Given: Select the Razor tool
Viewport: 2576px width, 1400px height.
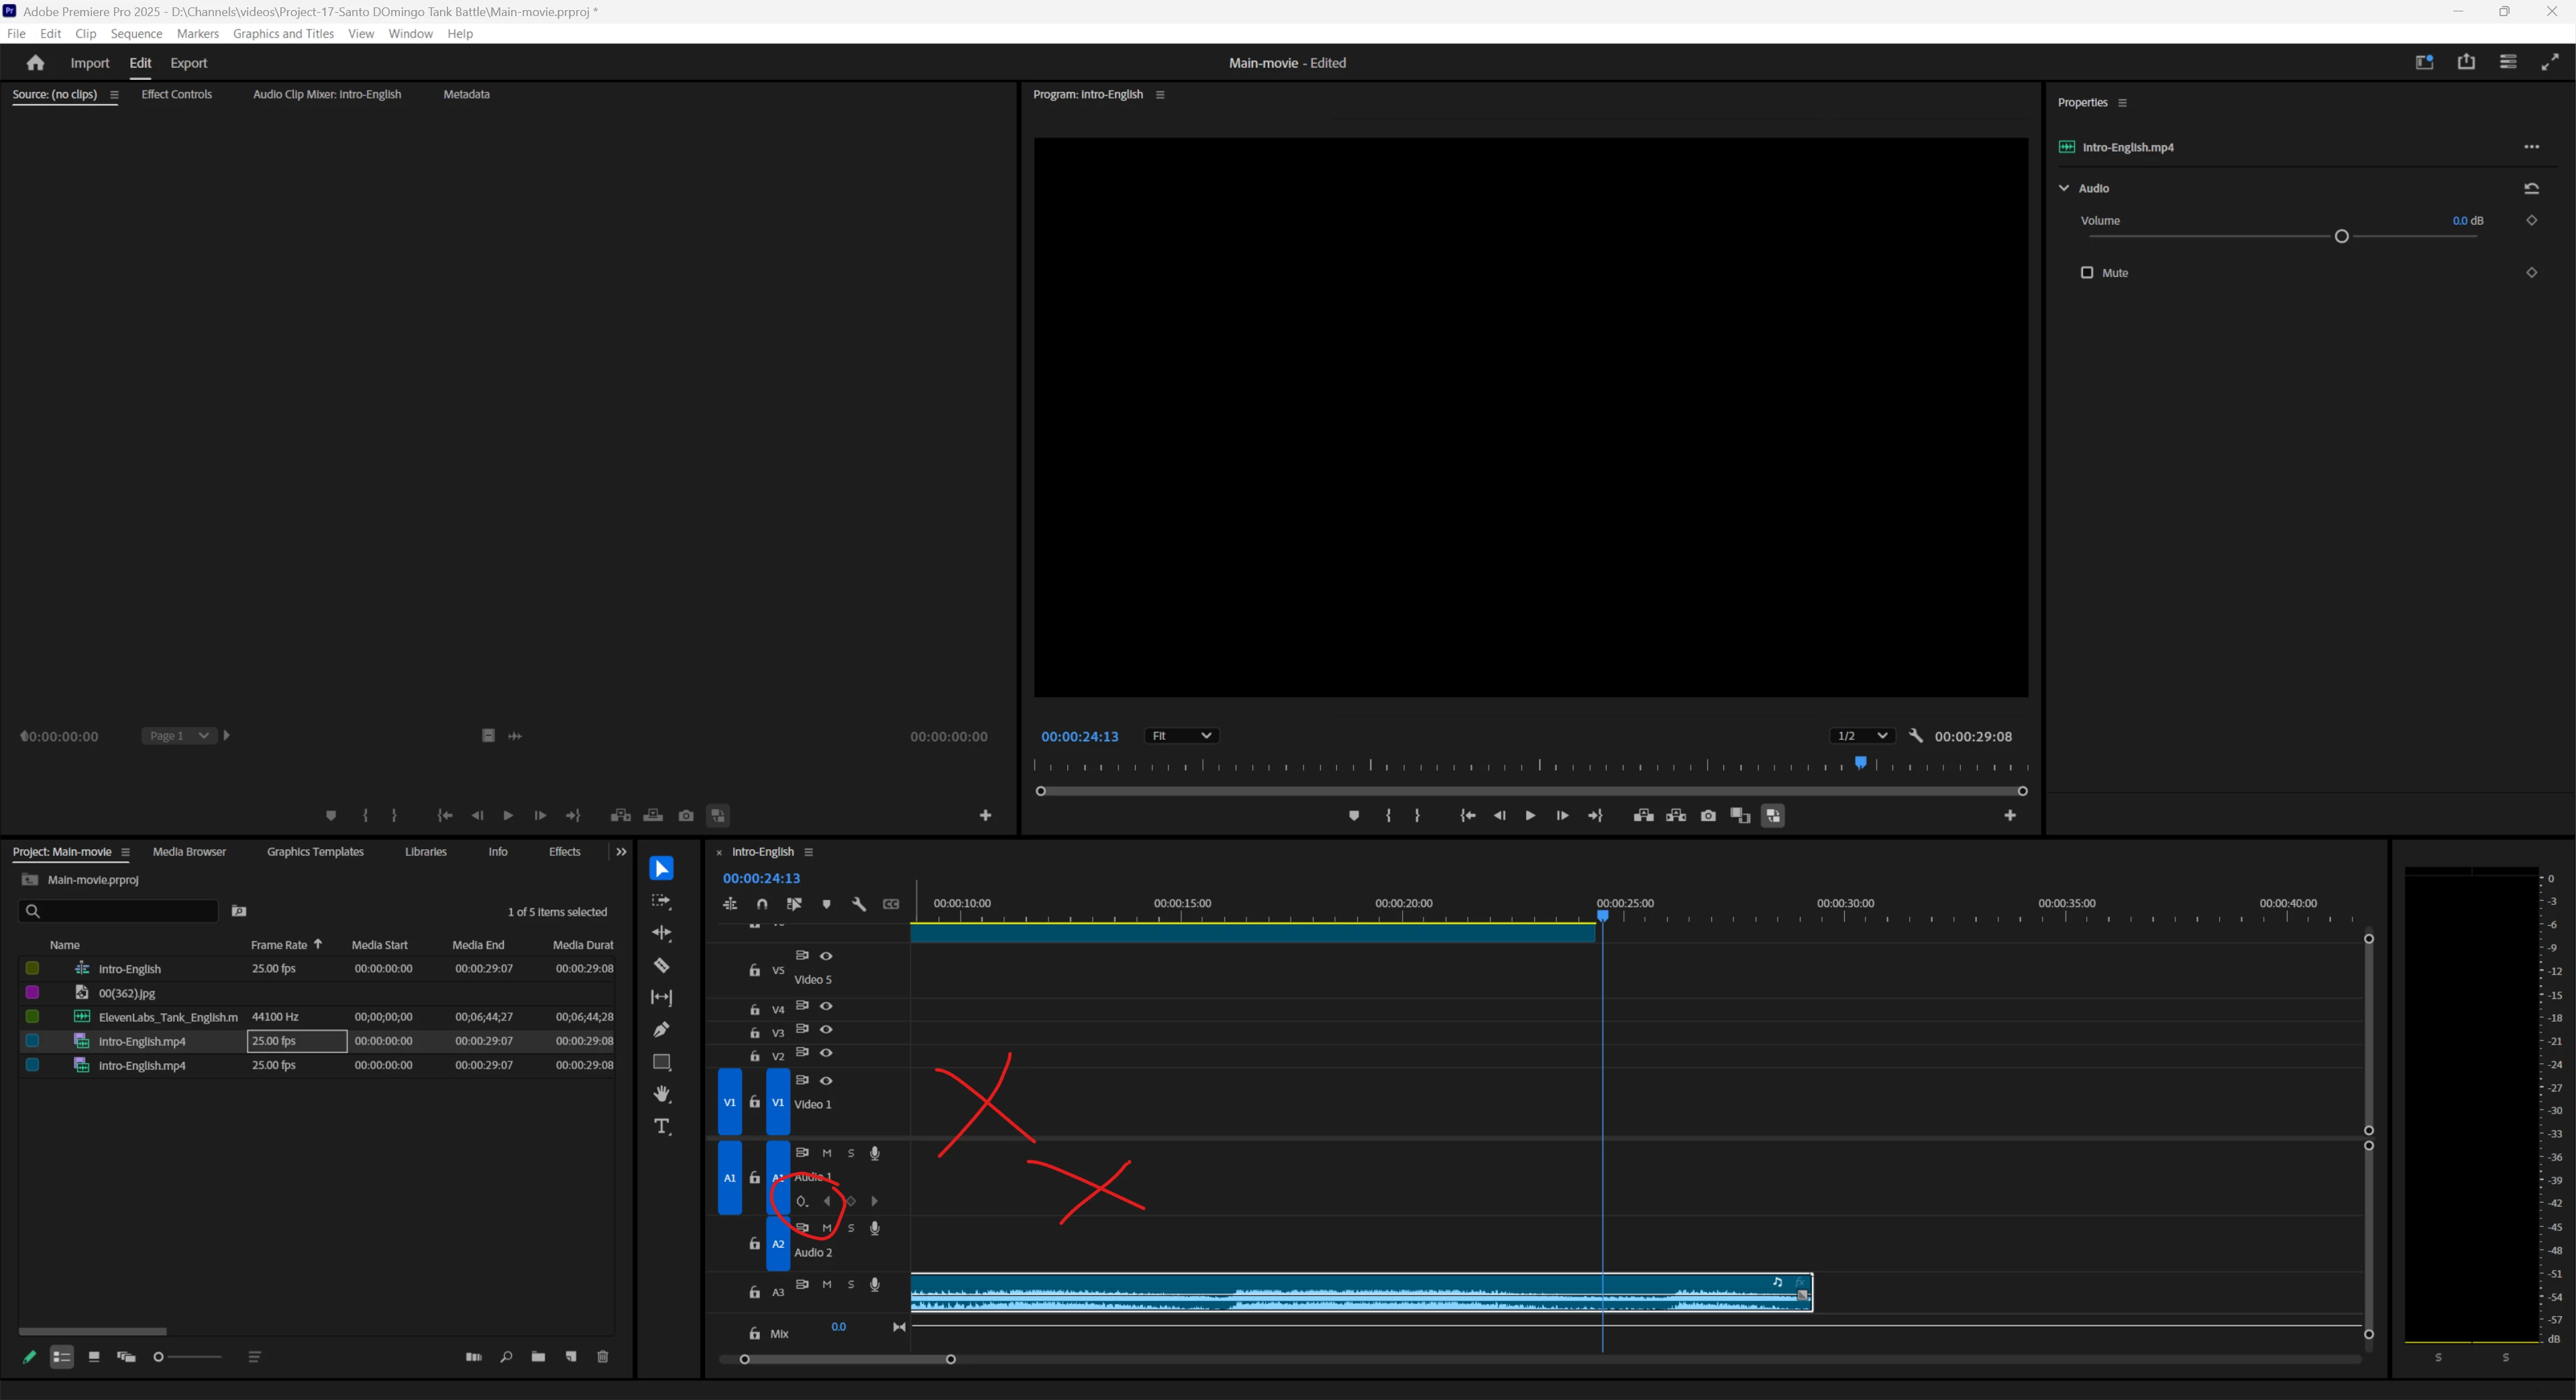Looking at the screenshot, I should click(661, 965).
